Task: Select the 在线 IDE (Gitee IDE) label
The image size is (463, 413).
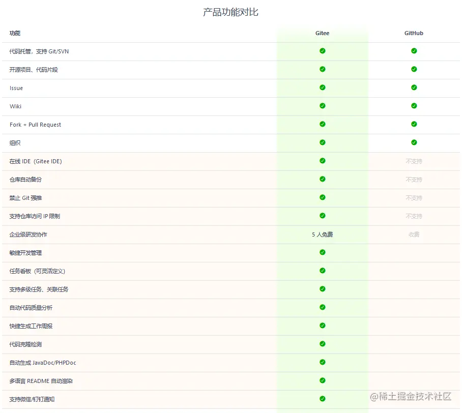Action: 36,161
